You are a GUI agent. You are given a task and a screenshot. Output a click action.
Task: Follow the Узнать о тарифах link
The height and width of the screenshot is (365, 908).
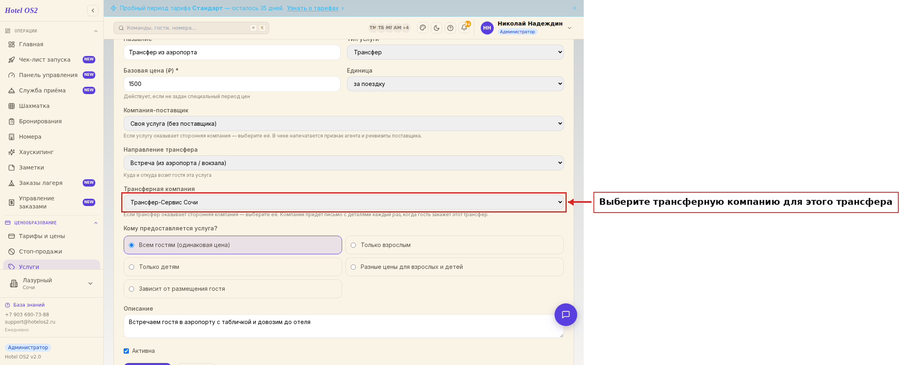coord(313,8)
